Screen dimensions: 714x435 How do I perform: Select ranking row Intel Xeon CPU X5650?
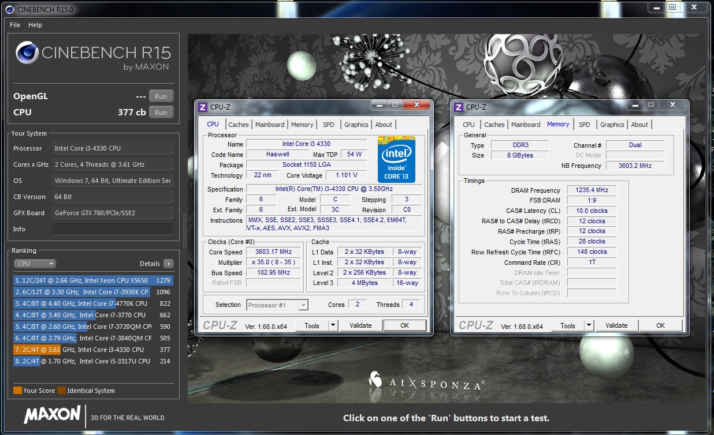click(x=93, y=280)
